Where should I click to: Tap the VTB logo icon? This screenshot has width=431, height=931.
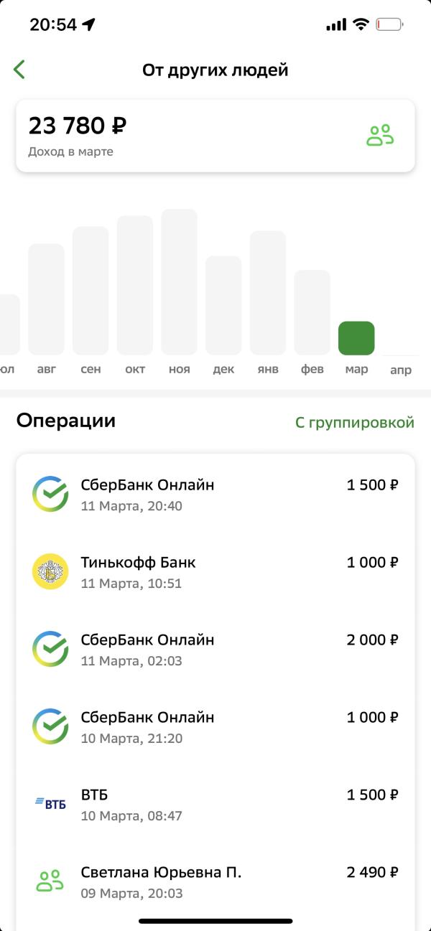50,804
